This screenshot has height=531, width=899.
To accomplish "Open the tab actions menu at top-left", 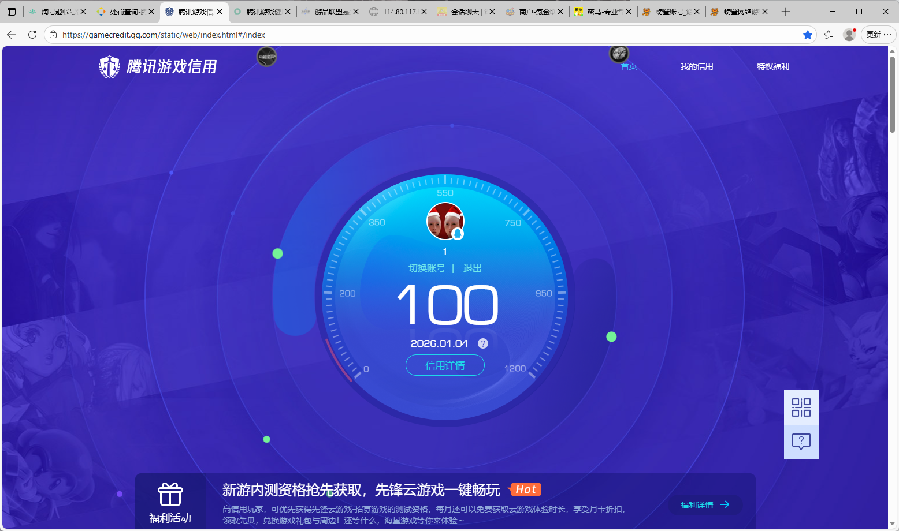I will click(12, 12).
